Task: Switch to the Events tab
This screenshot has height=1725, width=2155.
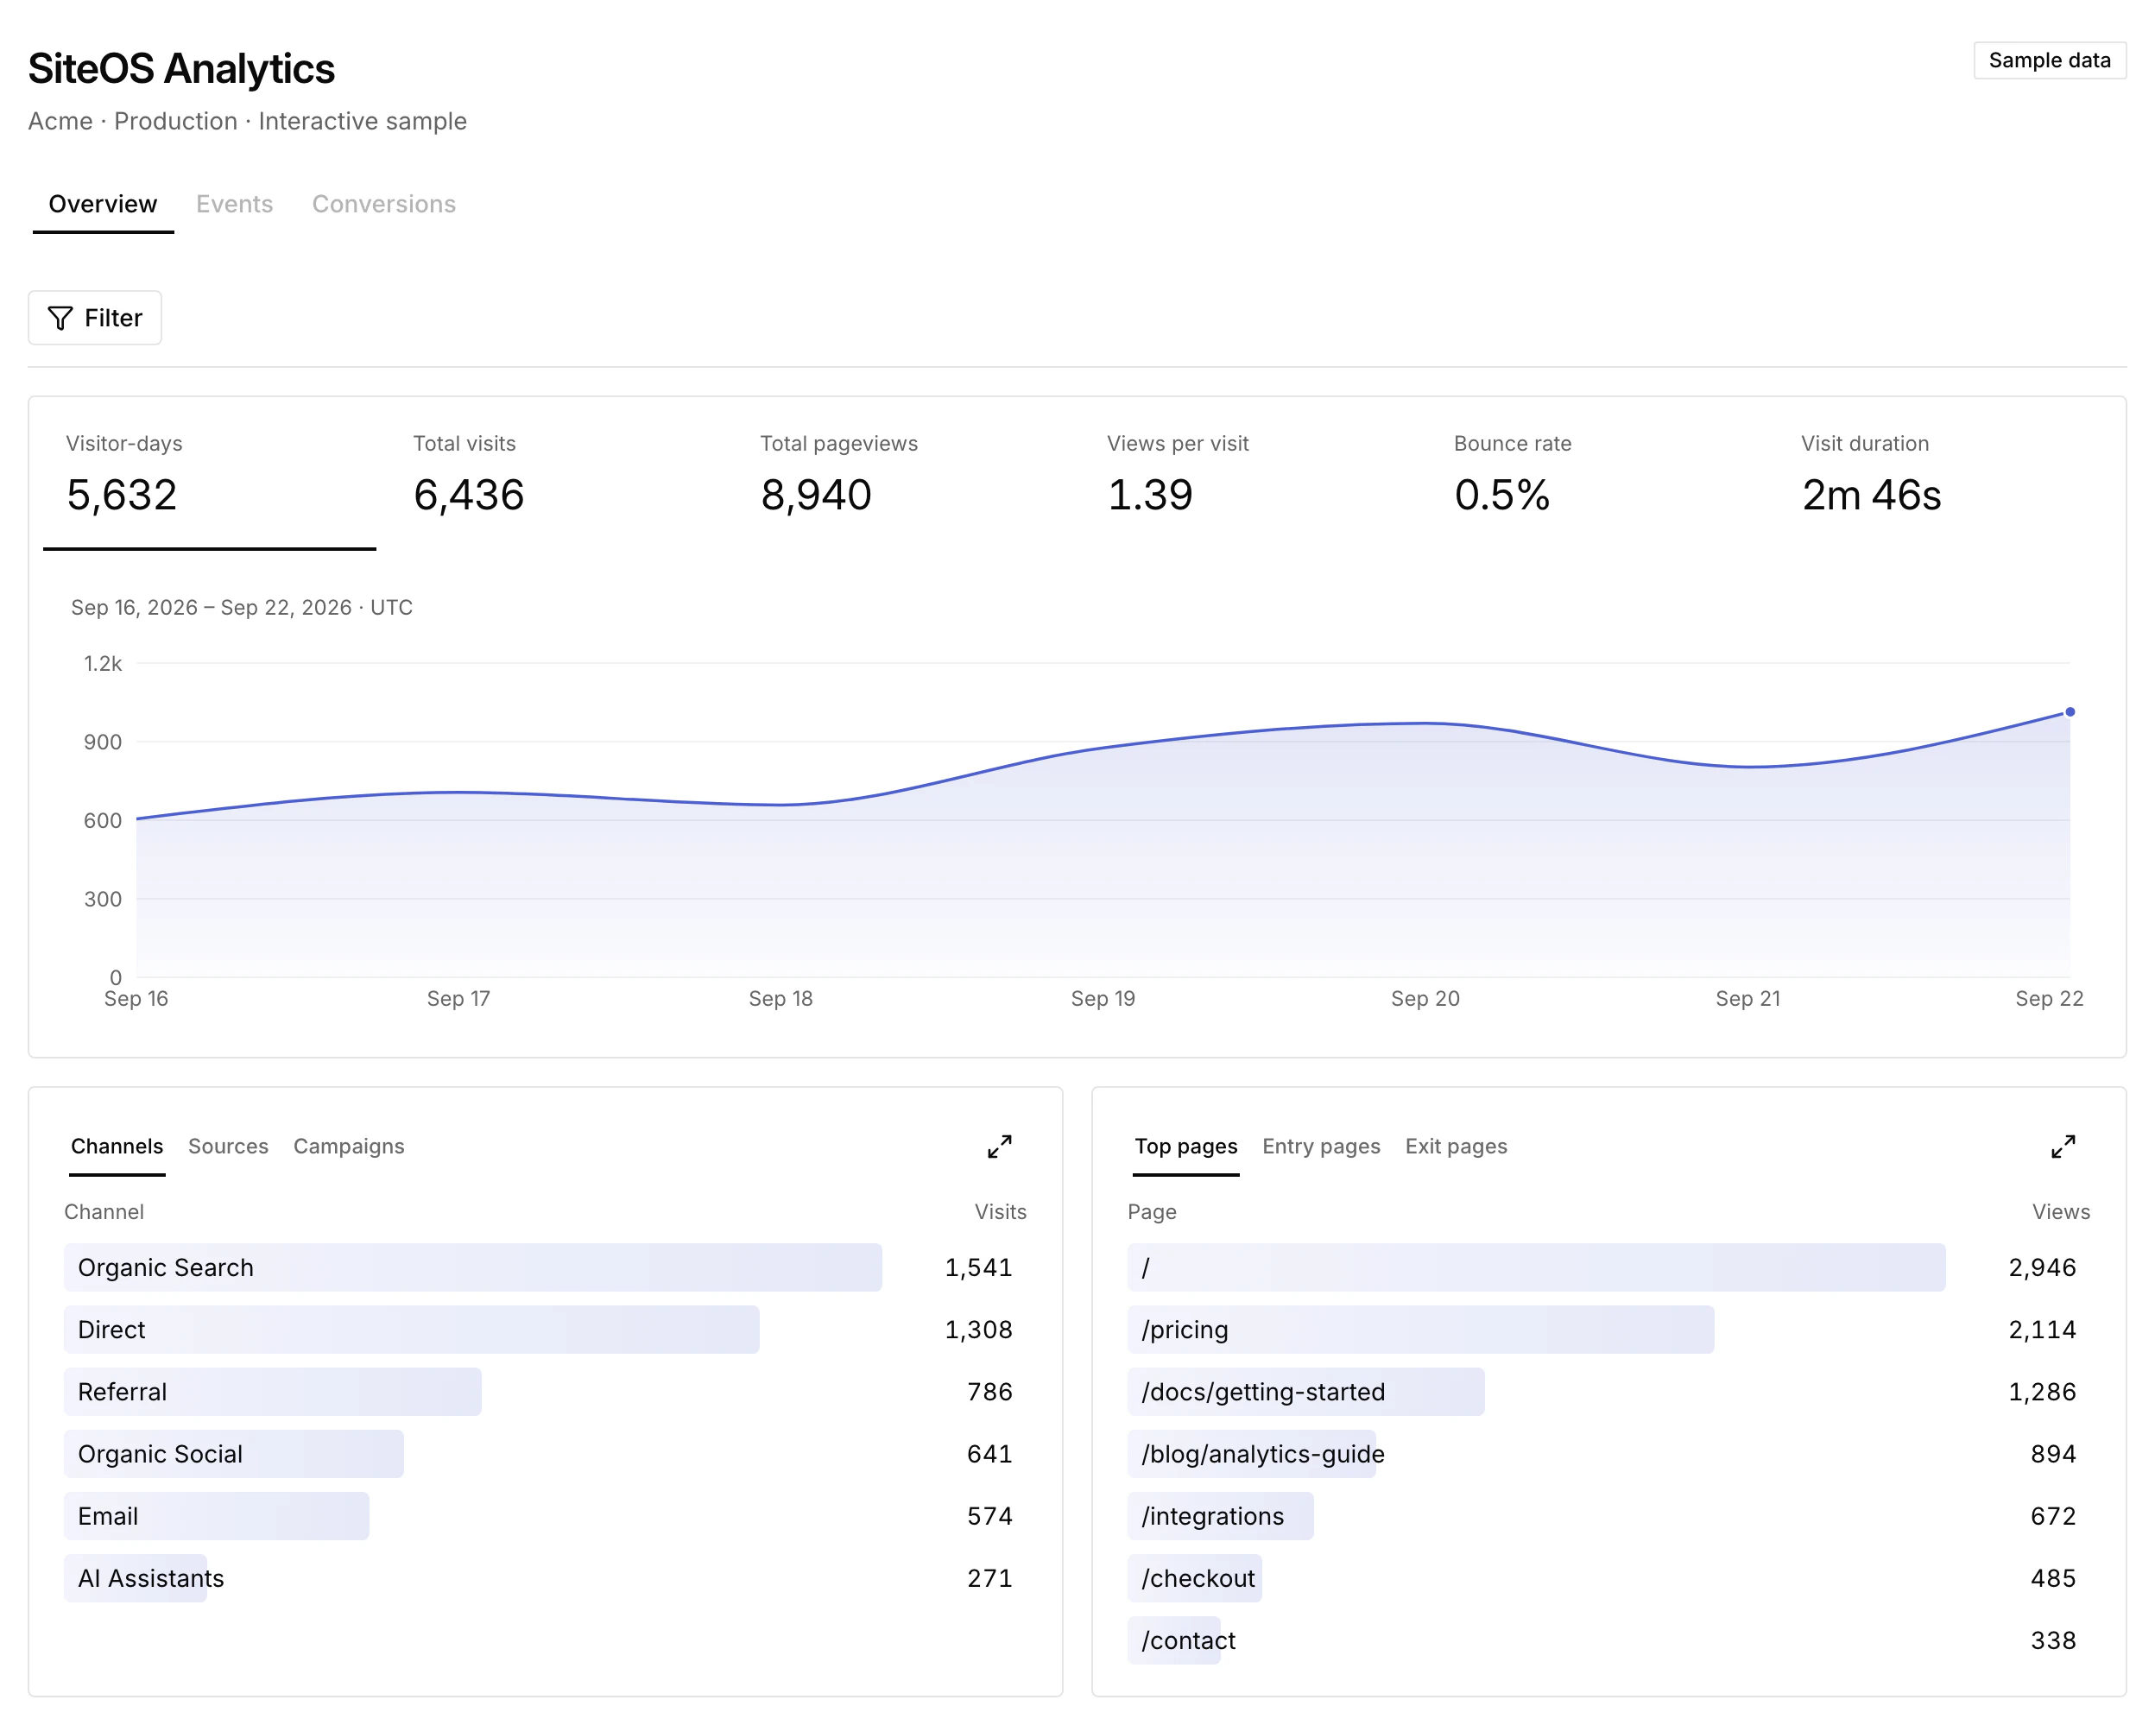Action: coord(234,204)
